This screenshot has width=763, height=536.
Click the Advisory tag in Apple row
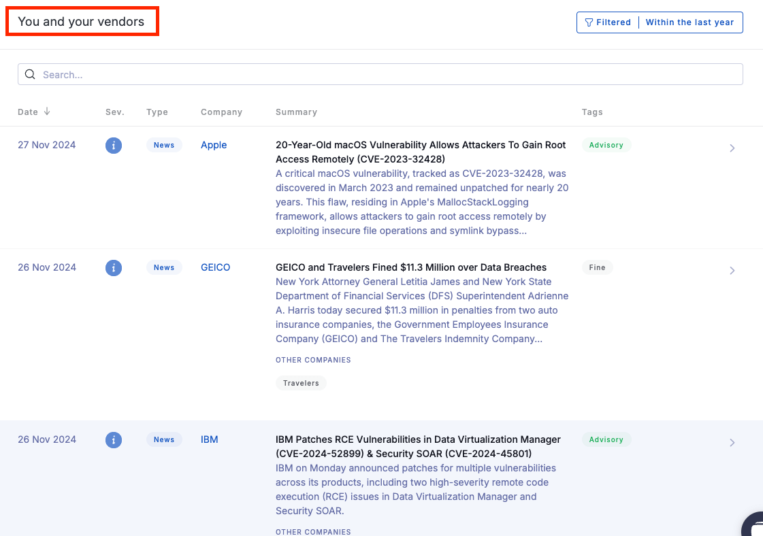click(x=606, y=145)
